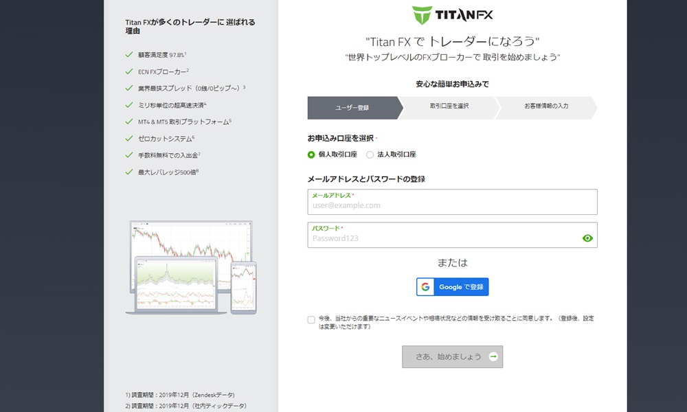Viewport: 687px width, 412px height.
Task: Select the 個人取引口座 radio button
Action: point(311,154)
